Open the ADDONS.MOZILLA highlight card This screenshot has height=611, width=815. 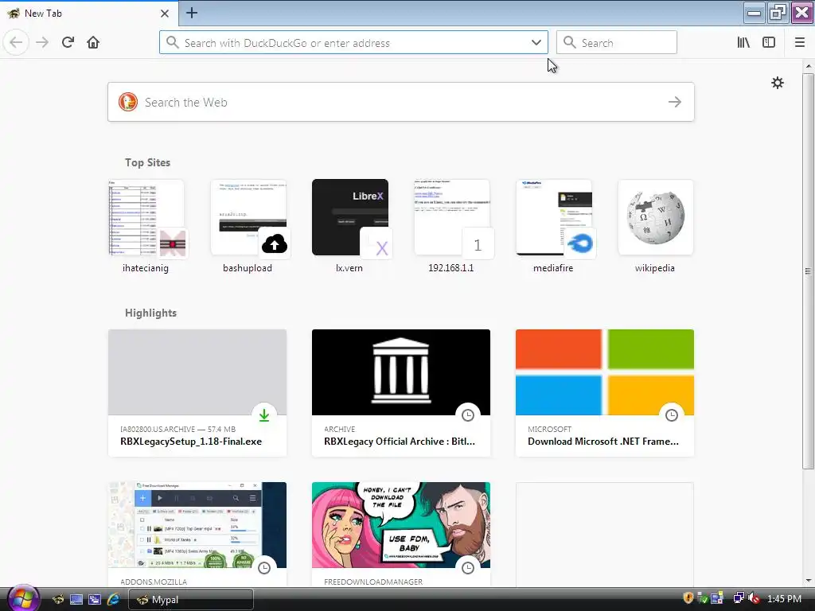pyautogui.click(x=197, y=535)
